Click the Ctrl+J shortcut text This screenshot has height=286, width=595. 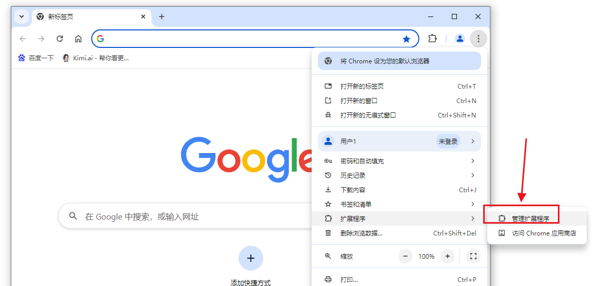pos(468,190)
